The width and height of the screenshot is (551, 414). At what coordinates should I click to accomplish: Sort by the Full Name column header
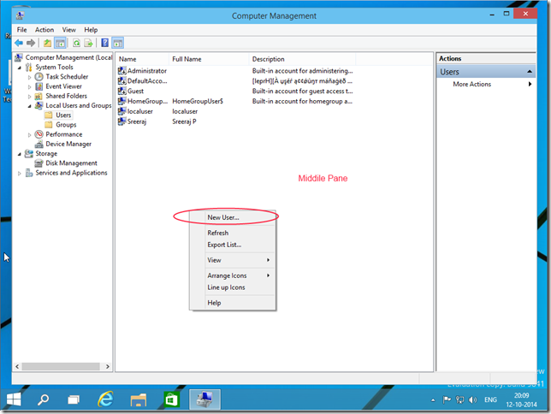click(209, 59)
